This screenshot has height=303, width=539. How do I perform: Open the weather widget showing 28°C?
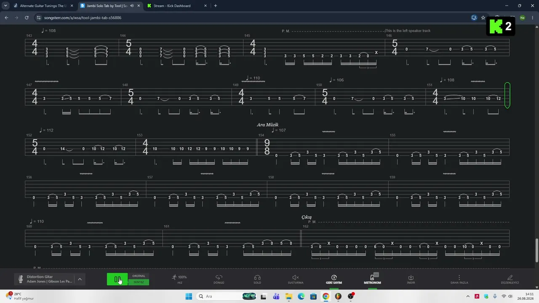pos(19,296)
